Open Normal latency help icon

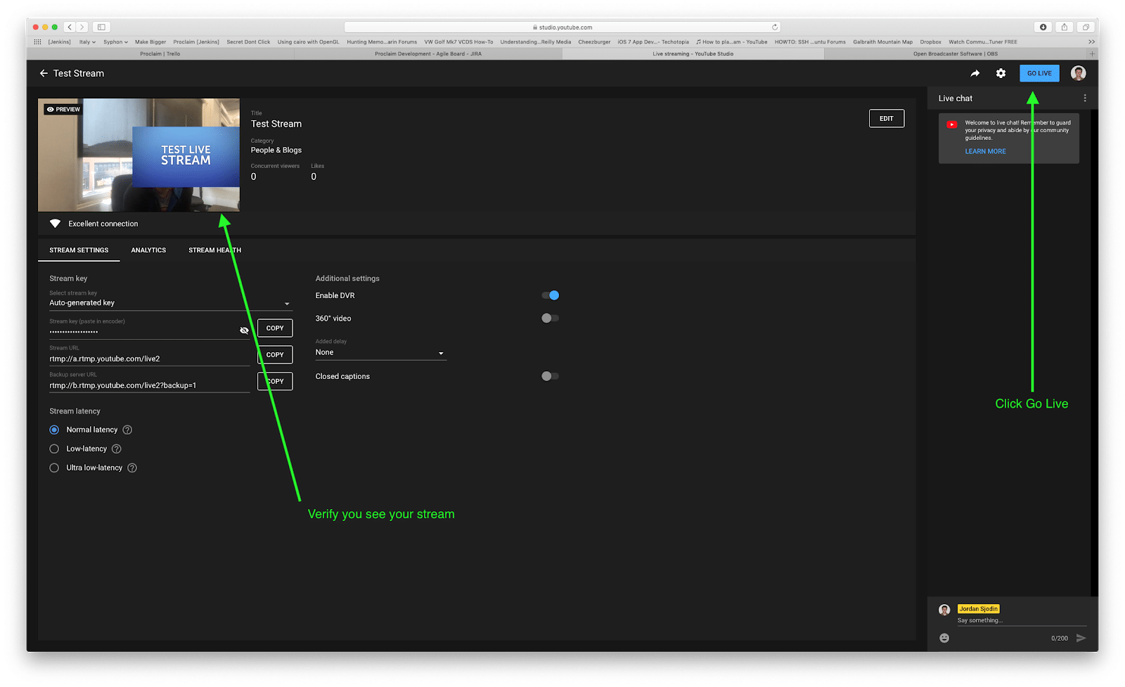click(127, 430)
